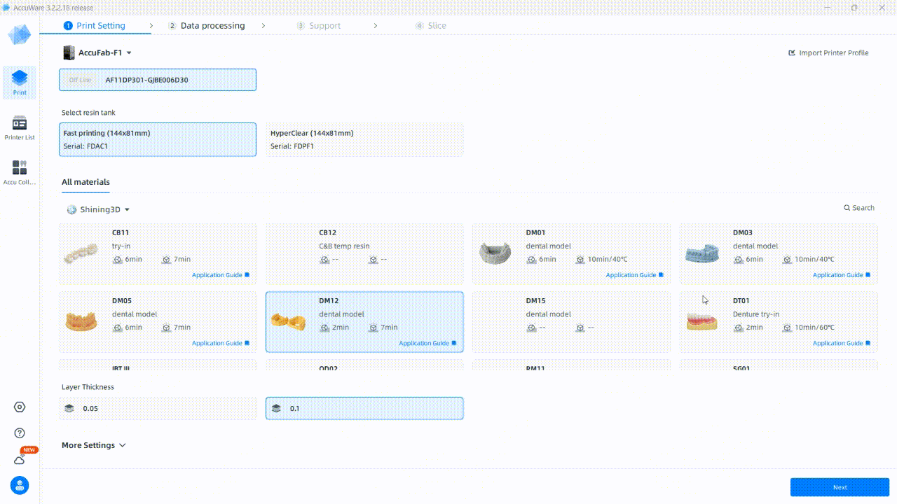Choose 0.05 layer thickness

pyautogui.click(x=158, y=408)
